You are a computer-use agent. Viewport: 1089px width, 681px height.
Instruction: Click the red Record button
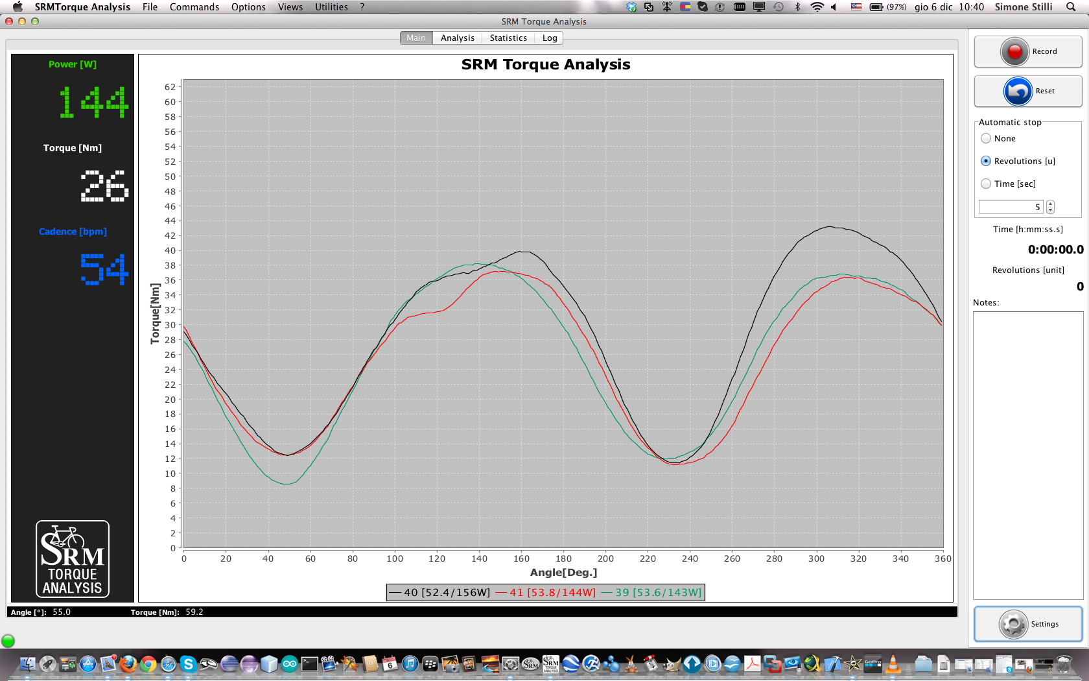point(1028,51)
